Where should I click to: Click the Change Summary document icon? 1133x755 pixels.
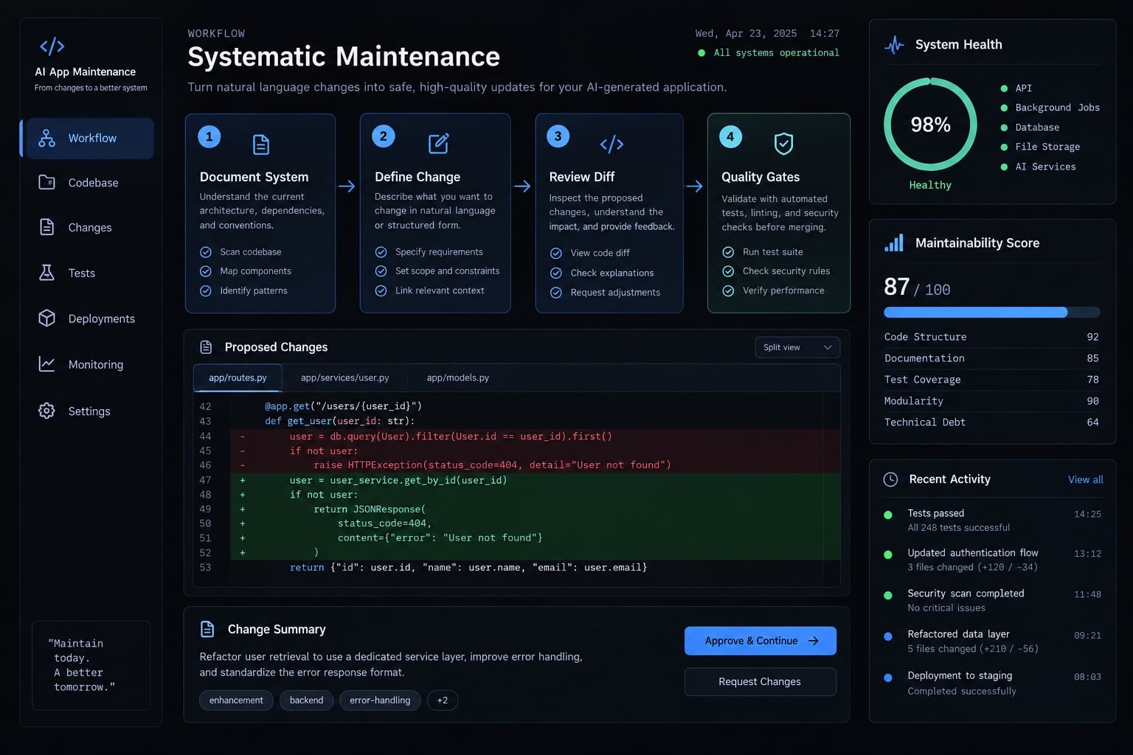click(207, 629)
